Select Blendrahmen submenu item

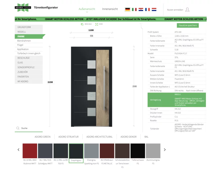pyautogui.click(x=29, y=41)
